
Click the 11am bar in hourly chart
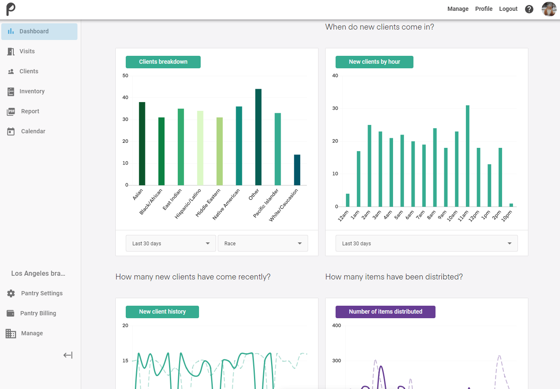click(x=468, y=156)
